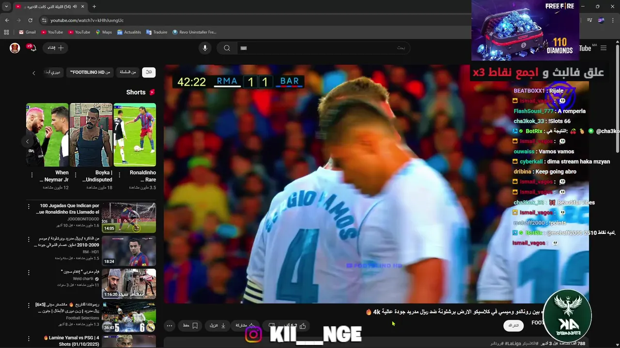Start voice search with microphone icon
The height and width of the screenshot is (348, 620).
tap(205, 48)
